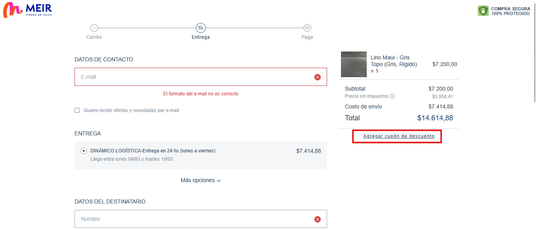
Task: Click the chevron next to Más opciones
Action: pos(219,181)
